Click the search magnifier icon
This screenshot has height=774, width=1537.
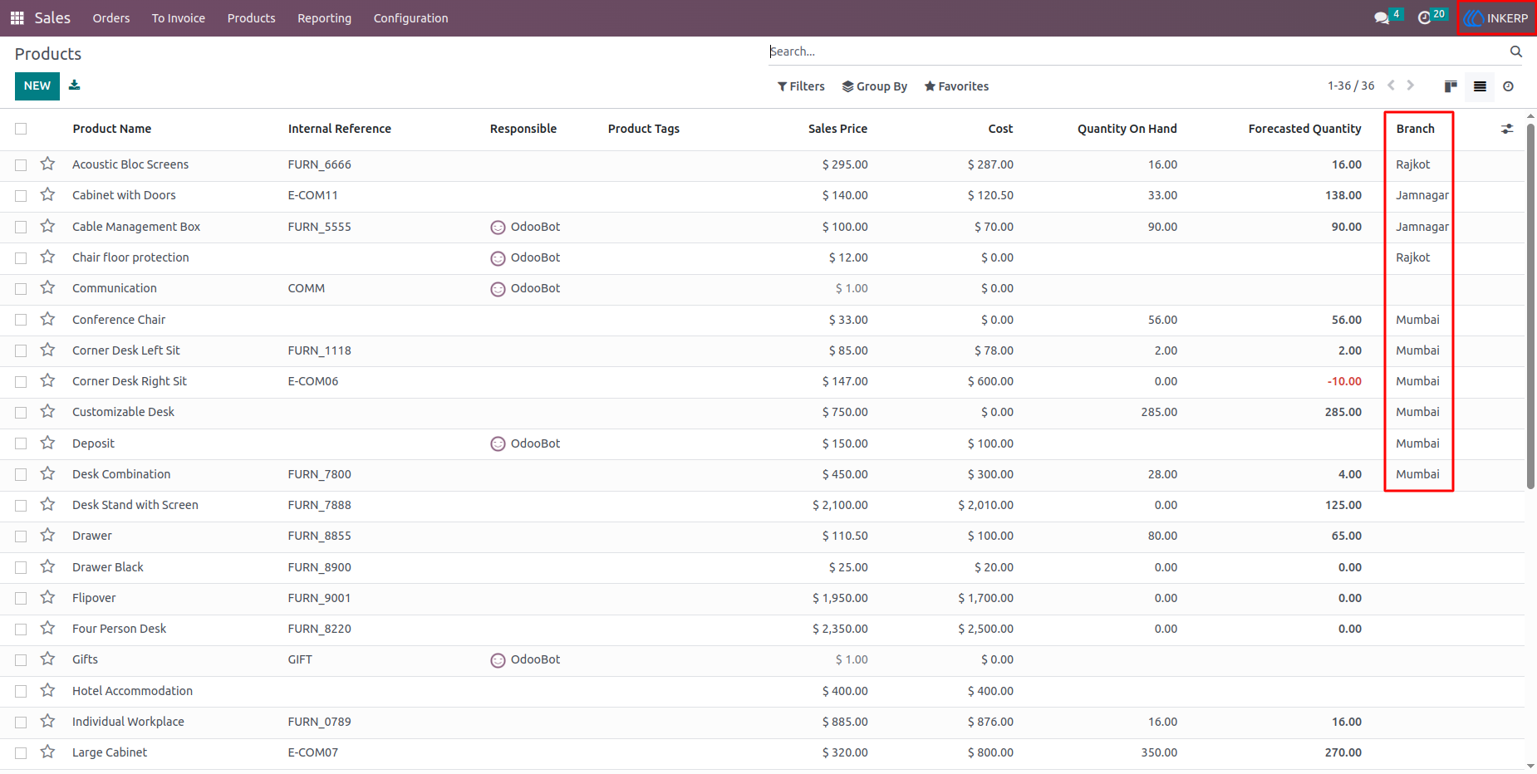coord(1516,51)
